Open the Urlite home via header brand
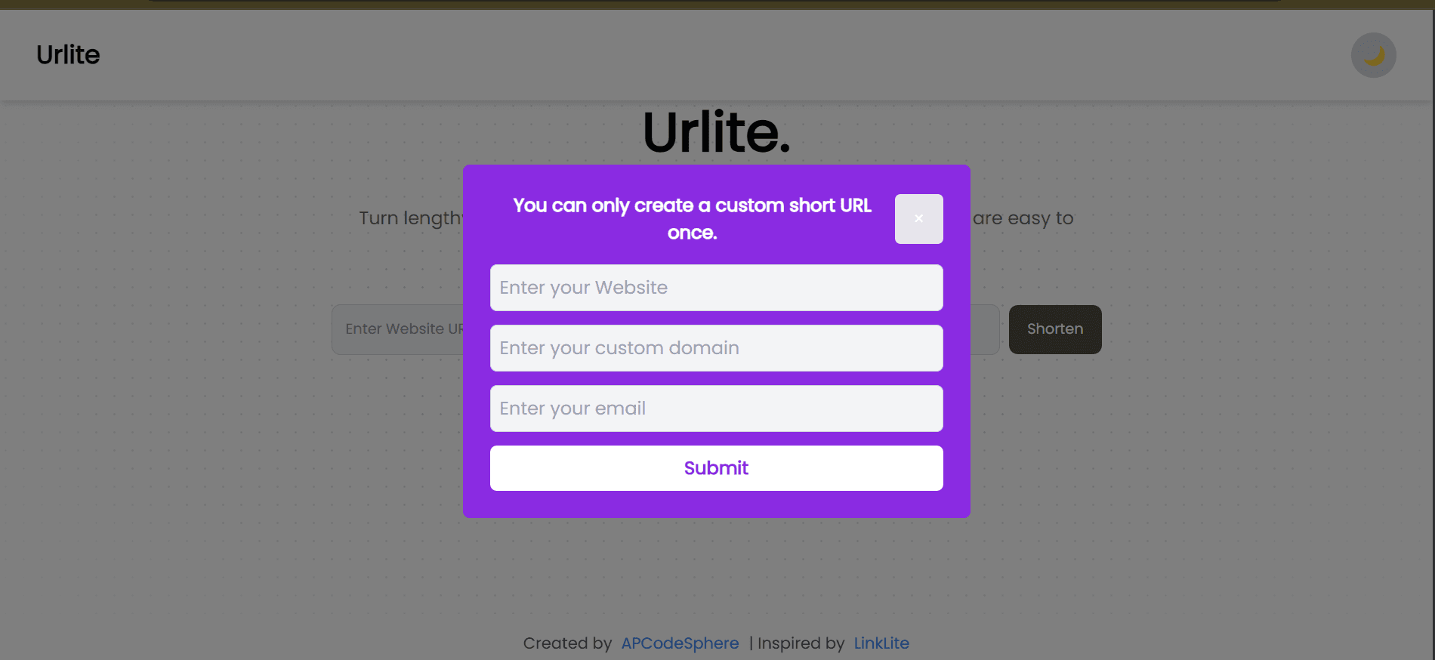The image size is (1435, 660). point(67,54)
